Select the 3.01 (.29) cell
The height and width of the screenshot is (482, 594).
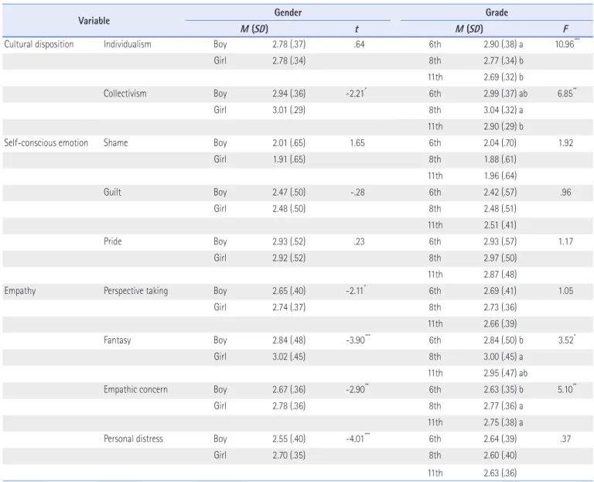click(288, 110)
